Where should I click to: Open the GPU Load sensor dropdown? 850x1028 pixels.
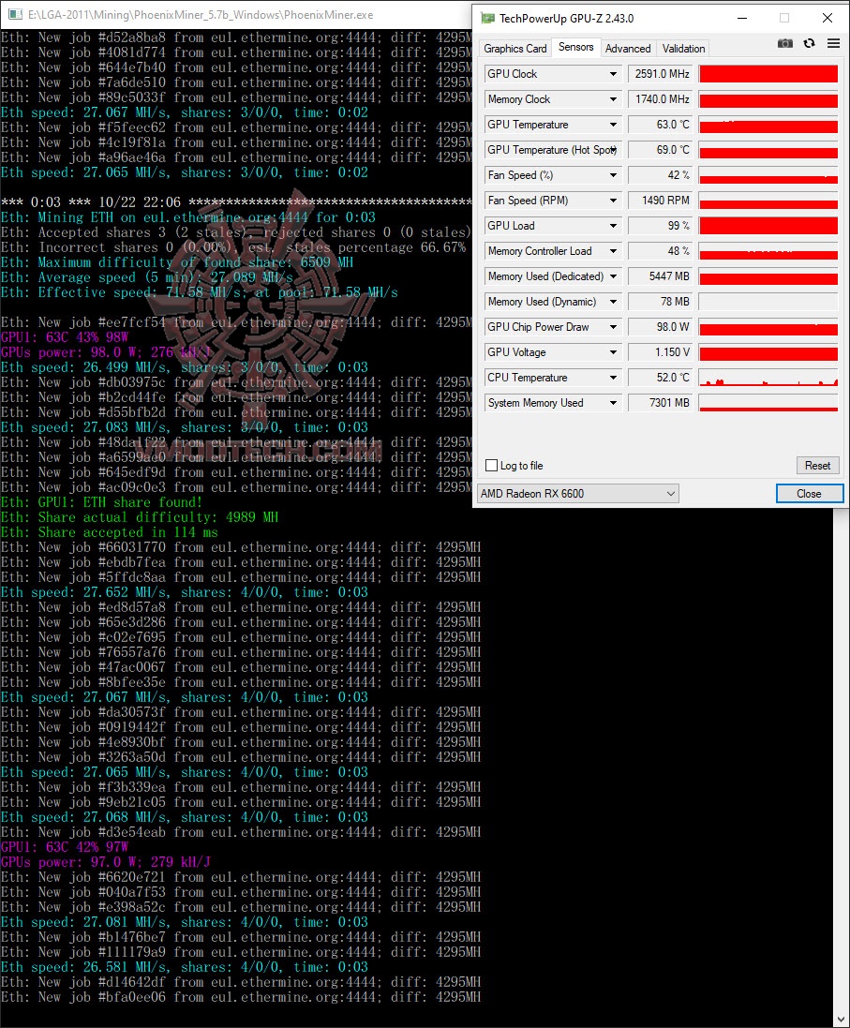click(x=613, y=226)
